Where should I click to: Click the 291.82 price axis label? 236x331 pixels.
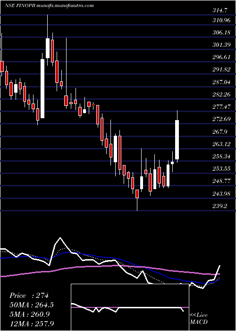click(222, 70)
